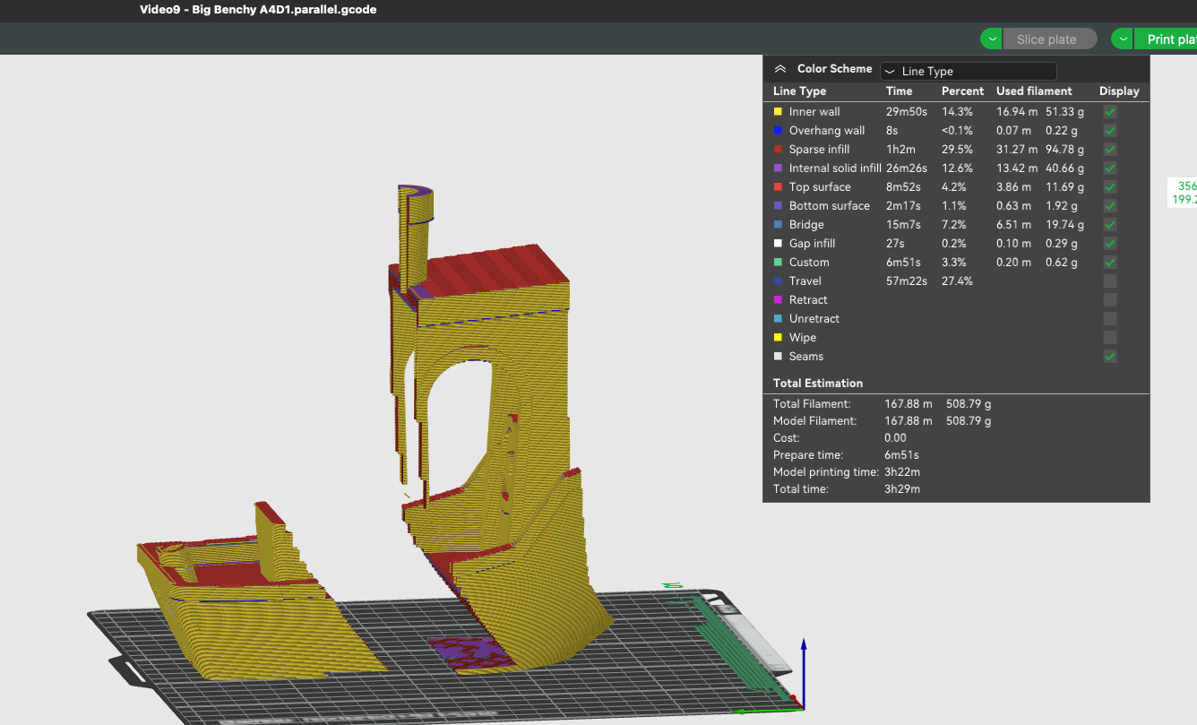The image size is (1197, 725).
Task: Click the Print plate button
Action: (1166, 39)
